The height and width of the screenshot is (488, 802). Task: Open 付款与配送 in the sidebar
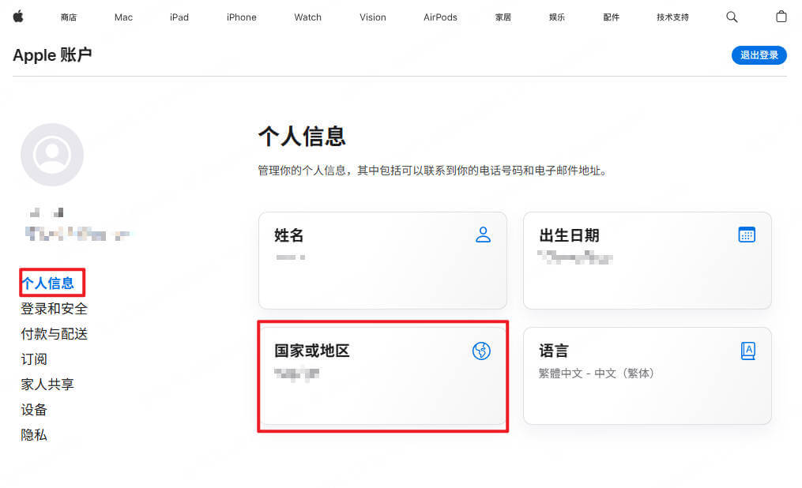pos(55,334)
